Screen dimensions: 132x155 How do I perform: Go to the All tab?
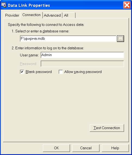coord(69,15)
